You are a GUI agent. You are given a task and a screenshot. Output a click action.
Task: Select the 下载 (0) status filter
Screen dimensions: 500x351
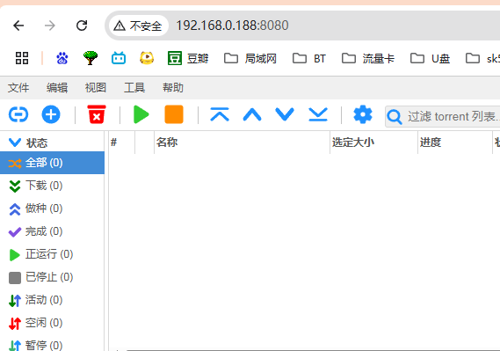52,186
